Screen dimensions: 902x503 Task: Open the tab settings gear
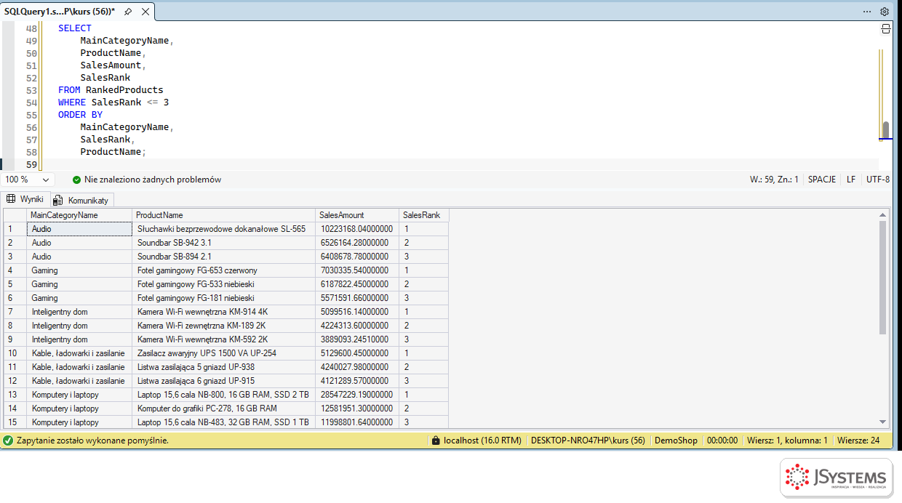pyautogui.click(x=885, y=12)
